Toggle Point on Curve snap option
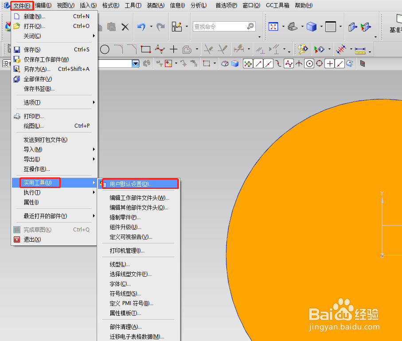This screenshot has height=341, width=402. 340,64
